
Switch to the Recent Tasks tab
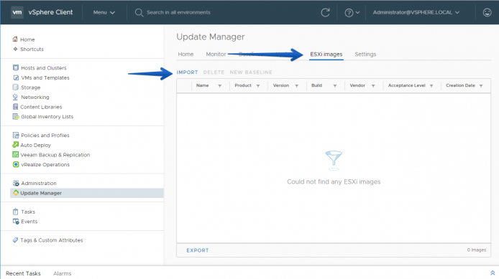tap(23, 273)
